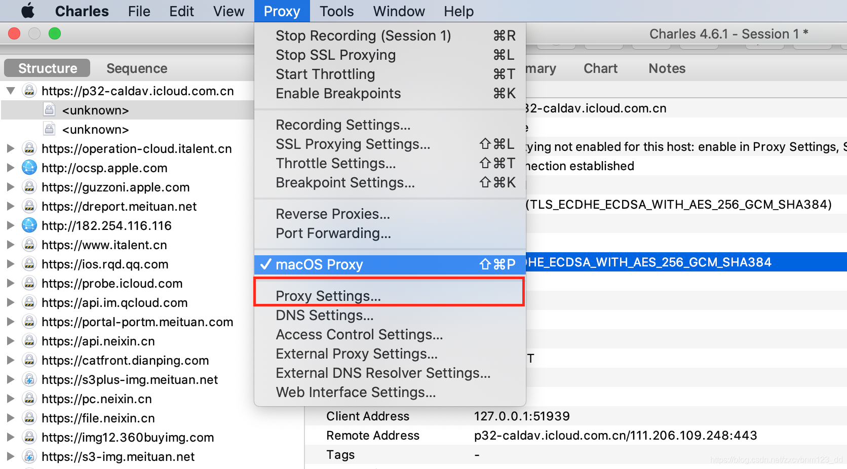
Task: Toggle the checked macOS Proxy item
Action: pyautogui.click(x=390, y=264)
